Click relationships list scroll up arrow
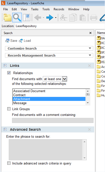Screen dimensions: 105x172 [88, 91]
